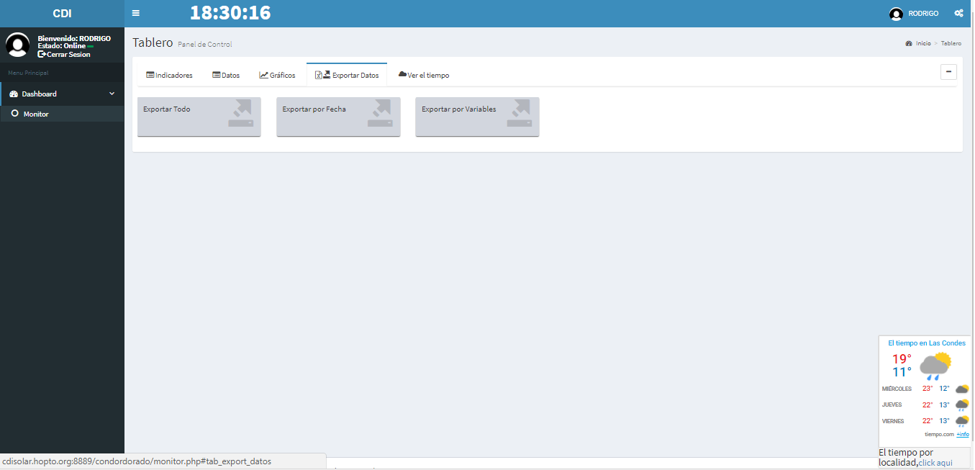Click the tiempo.com link in widget
This screenshot has width=975, height=470.
[x=939, y=434]
